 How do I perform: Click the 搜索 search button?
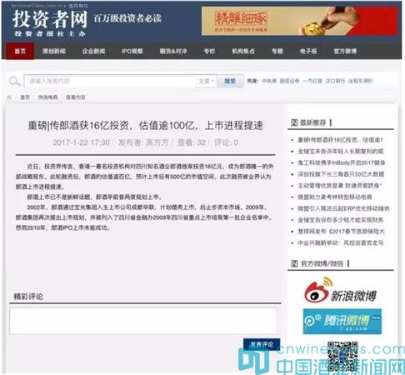(230, 81)
